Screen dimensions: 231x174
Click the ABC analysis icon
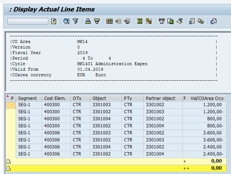(x=201, y=21)
